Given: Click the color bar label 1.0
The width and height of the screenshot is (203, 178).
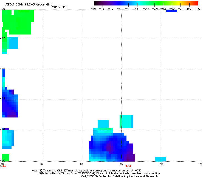Looking at the screenshot, I should point(198,9).
